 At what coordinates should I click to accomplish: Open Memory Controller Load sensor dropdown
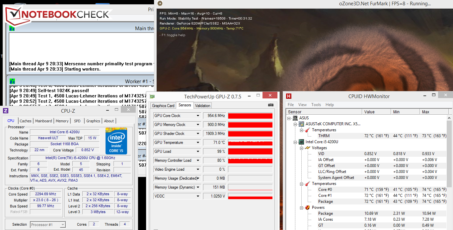198,160
